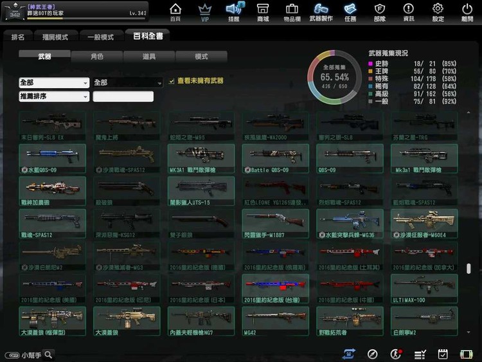Select the 水藍QBS-09 weapon card
Viewport: 482px width, 362px height.
(x=52, y=159)
